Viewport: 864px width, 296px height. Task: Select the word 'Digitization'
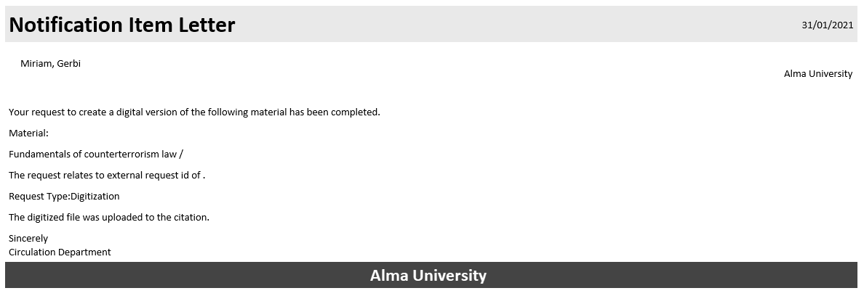coord(95,197)
